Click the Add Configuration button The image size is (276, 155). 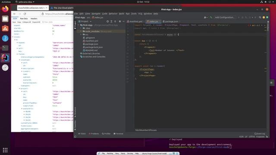point(225,17)
